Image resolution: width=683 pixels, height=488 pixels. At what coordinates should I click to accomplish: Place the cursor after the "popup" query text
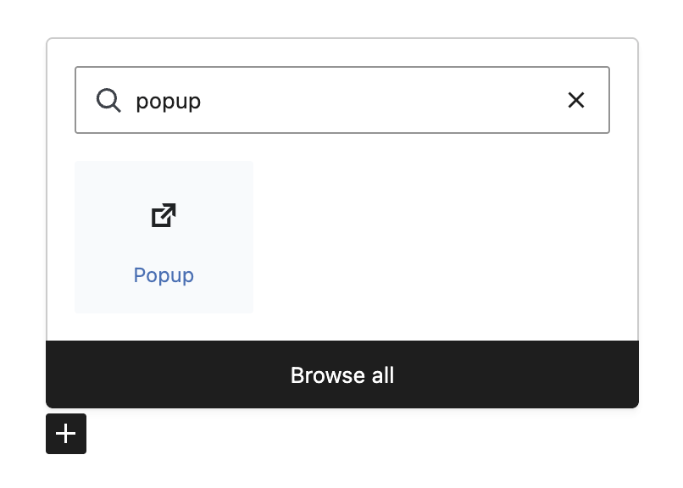point(203,102)
